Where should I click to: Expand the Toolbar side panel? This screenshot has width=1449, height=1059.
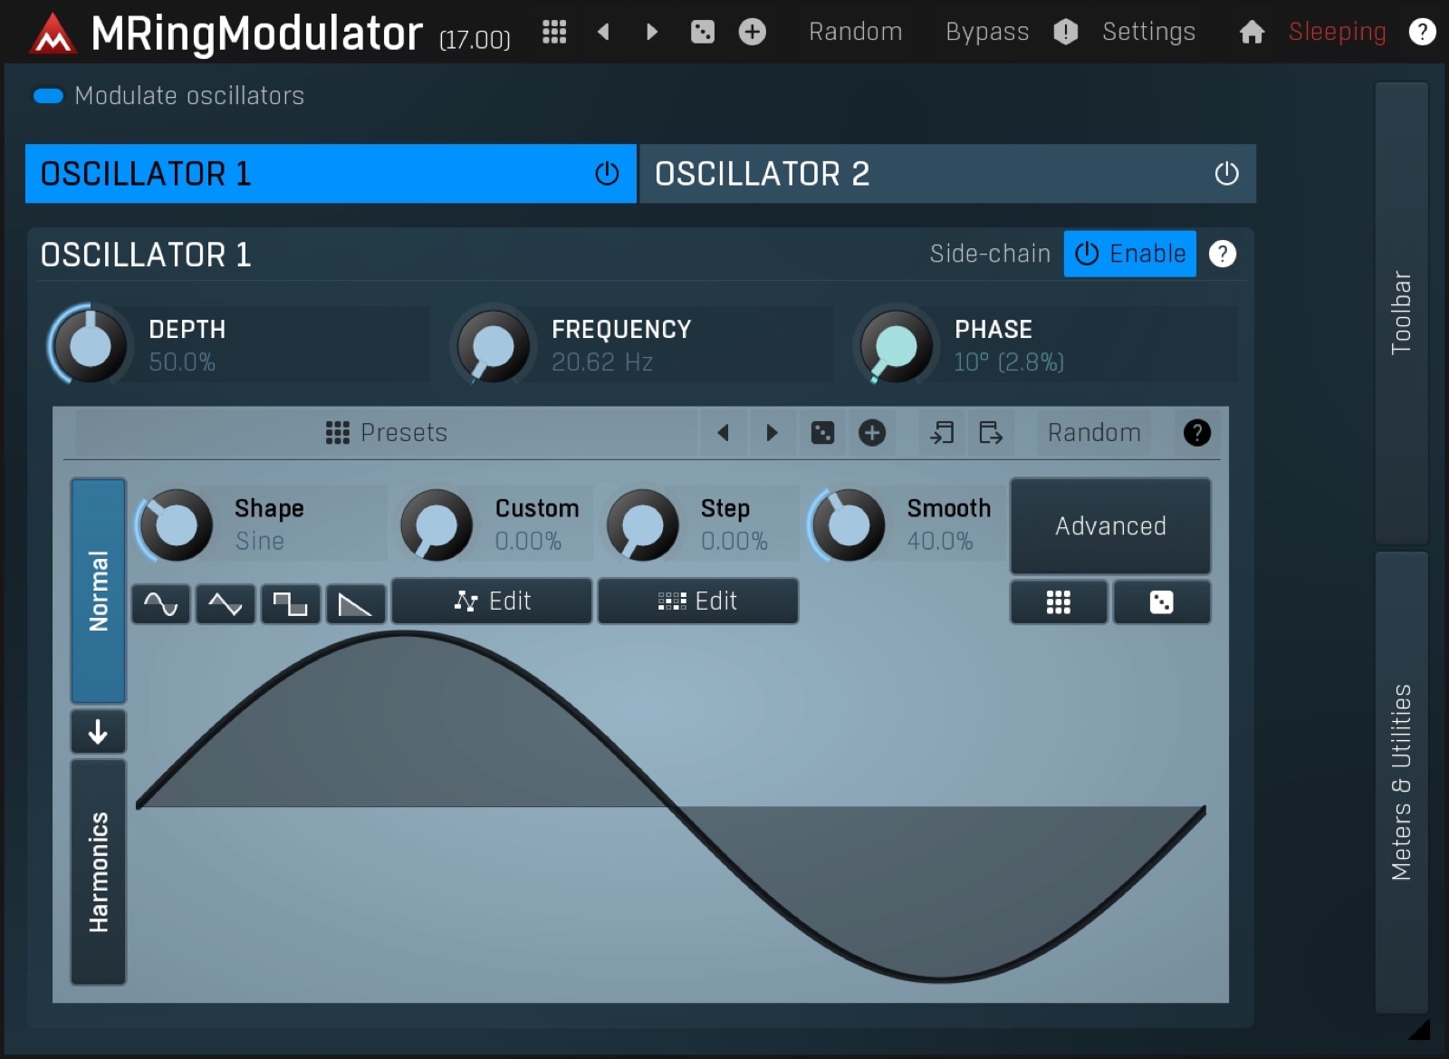(x=1401, y=313)
